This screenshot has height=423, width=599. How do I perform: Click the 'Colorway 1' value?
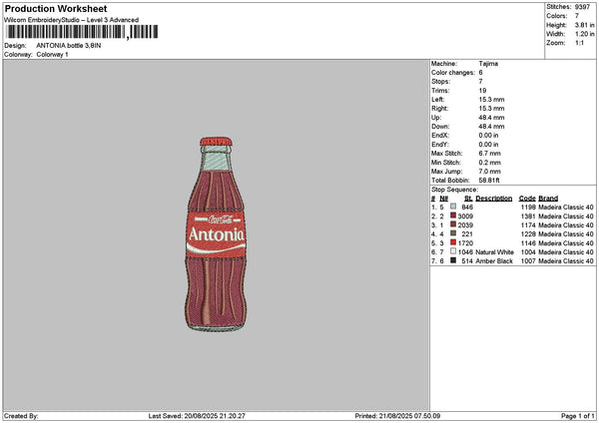[52, 55]
